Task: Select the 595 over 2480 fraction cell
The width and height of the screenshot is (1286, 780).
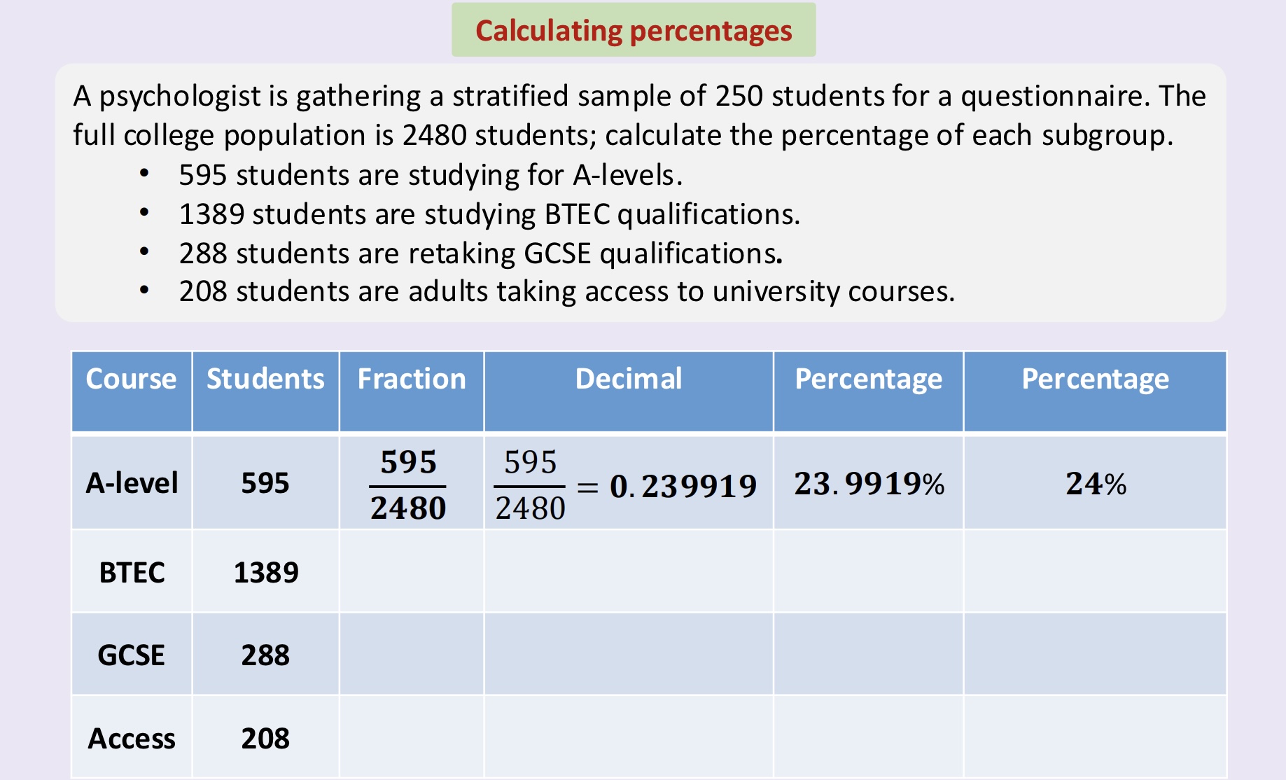Action: tap(412, 482)
